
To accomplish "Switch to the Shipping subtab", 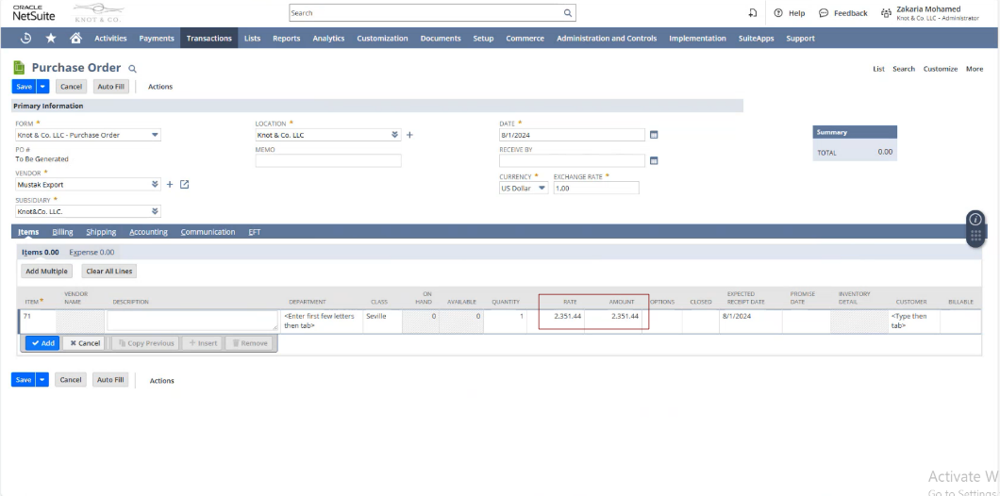I will pos(101,232).
